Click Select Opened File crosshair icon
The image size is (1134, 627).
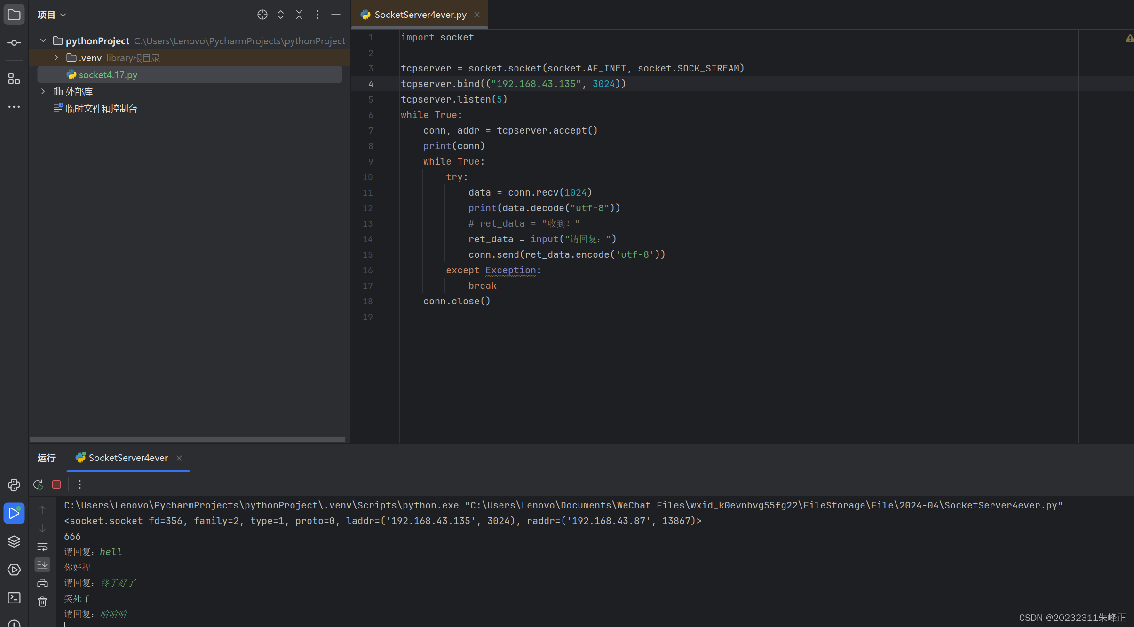pos(262,15)
